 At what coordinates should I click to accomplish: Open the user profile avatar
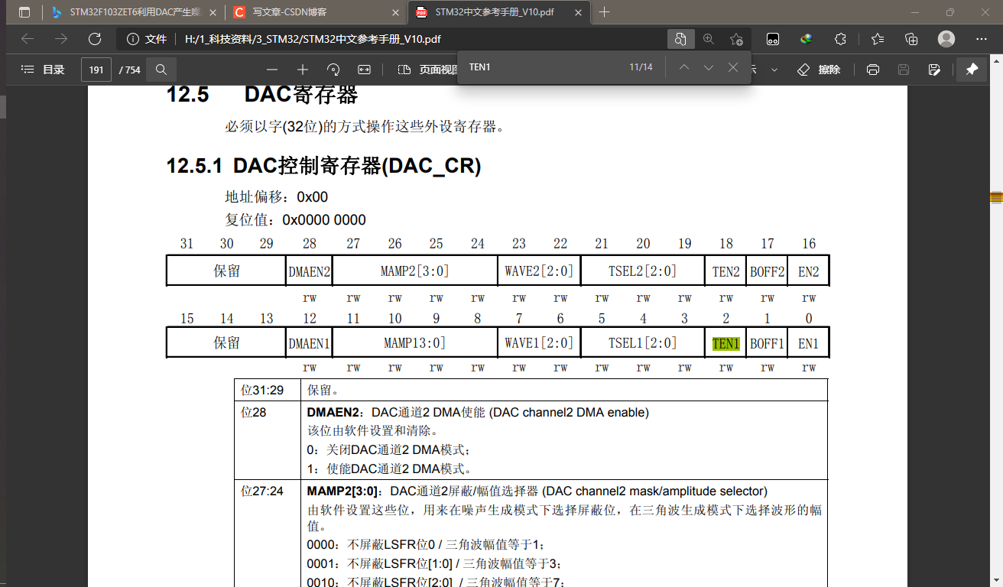[946, 39]
